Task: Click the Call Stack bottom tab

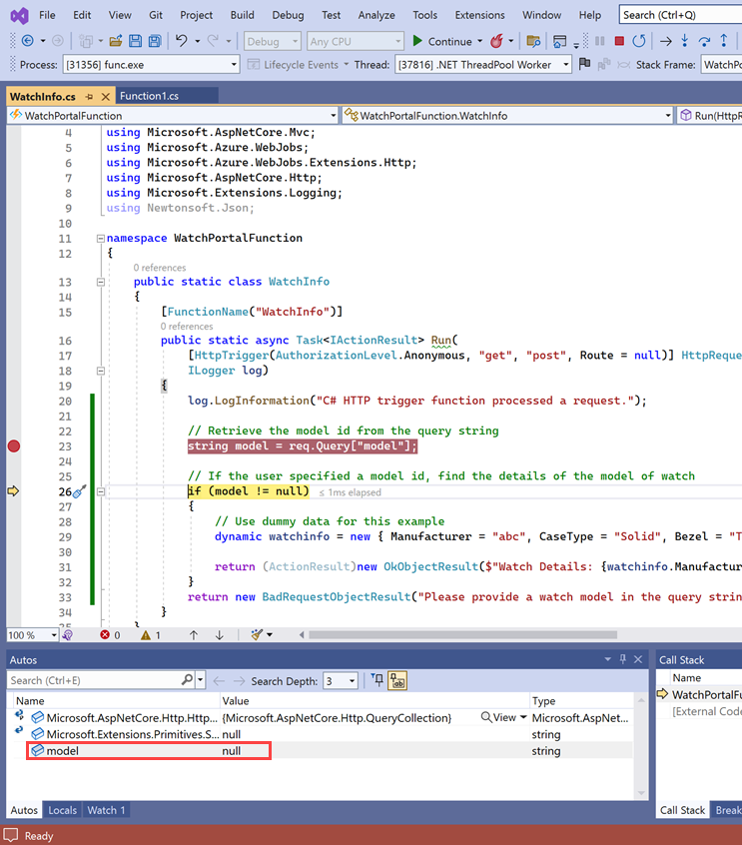Action: coord(682,810)
